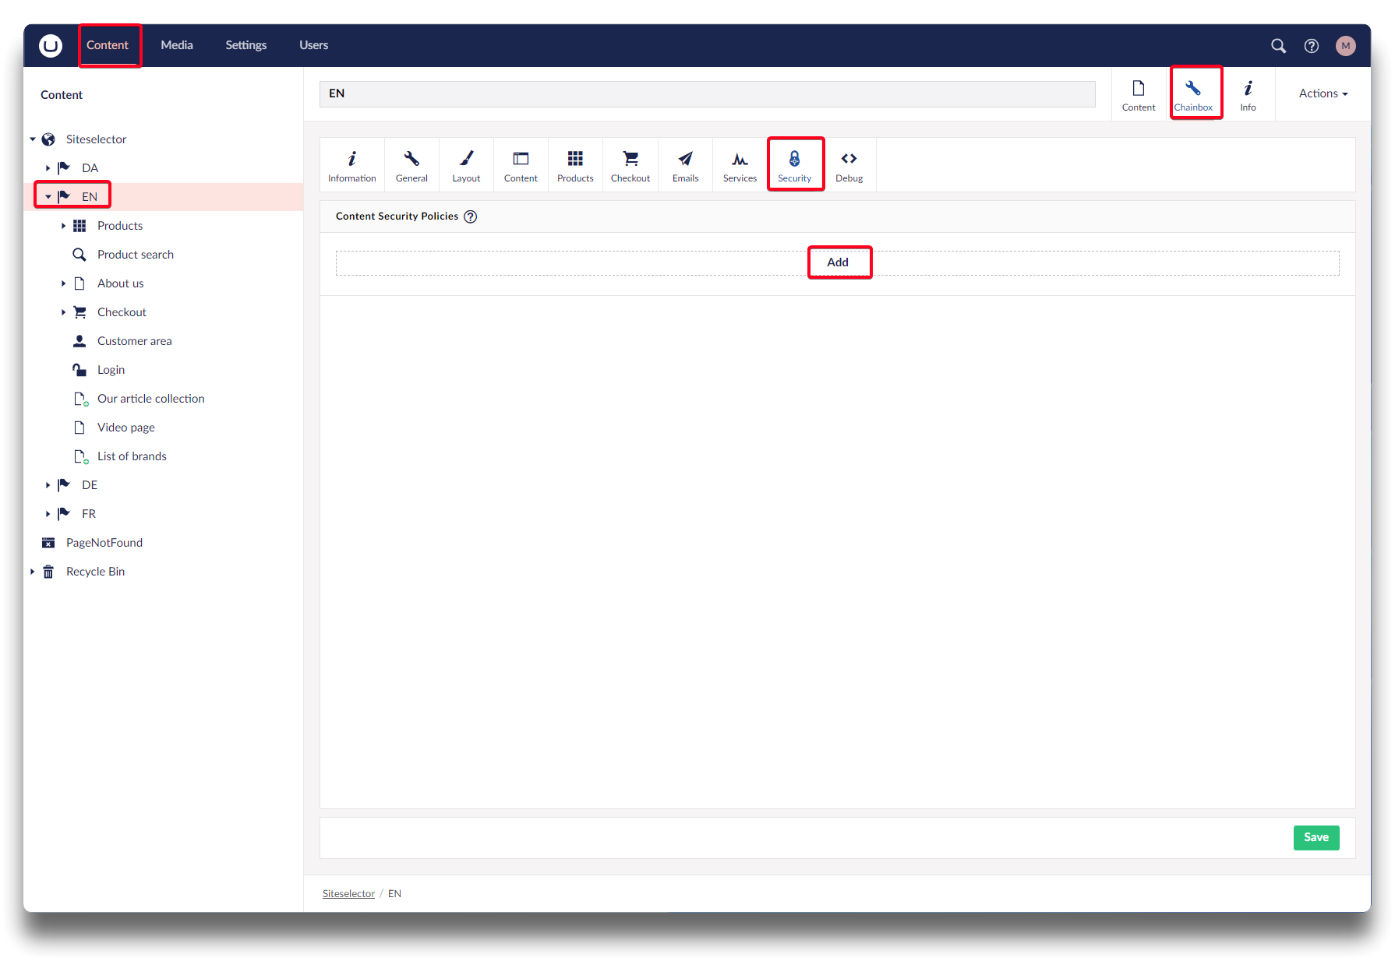
Task: Open the Layout brush tab
Action: [x=466, y=166]
